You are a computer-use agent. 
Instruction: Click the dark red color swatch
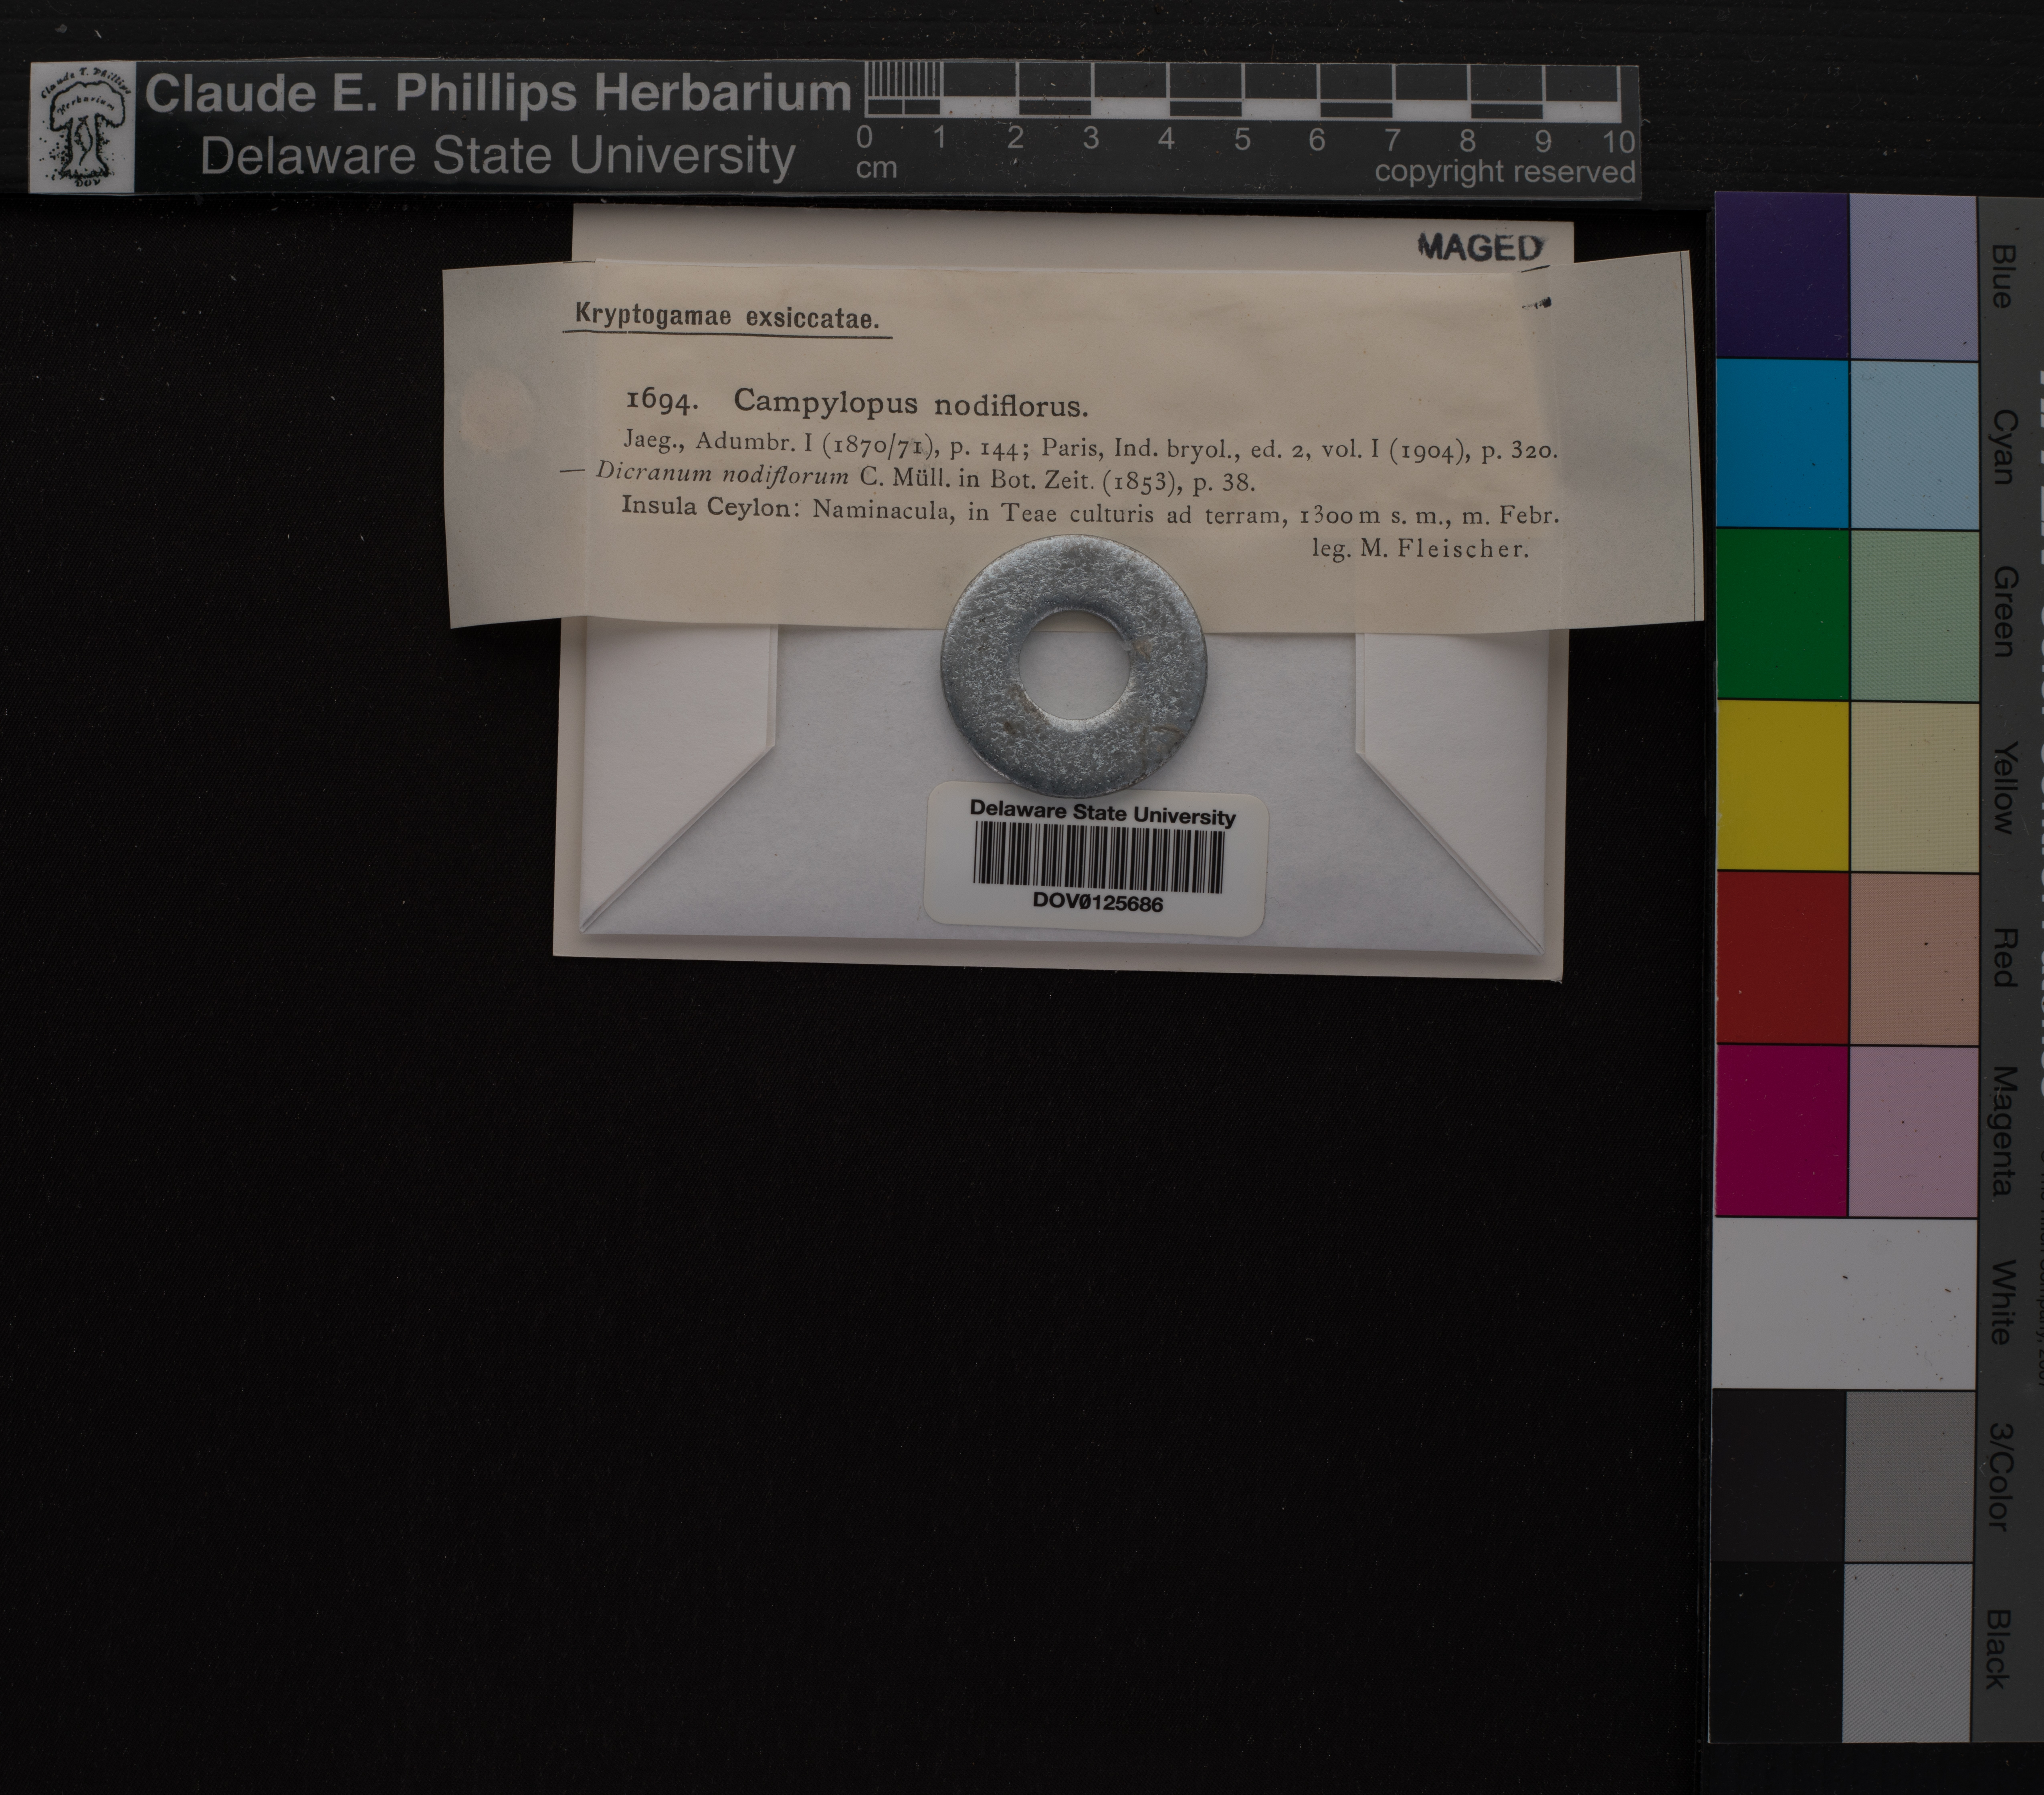[1781, 958]
